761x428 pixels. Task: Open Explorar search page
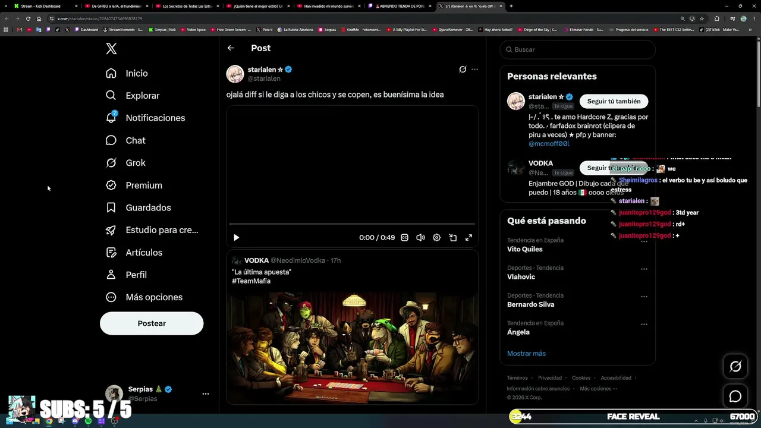[x=133, y=96]
